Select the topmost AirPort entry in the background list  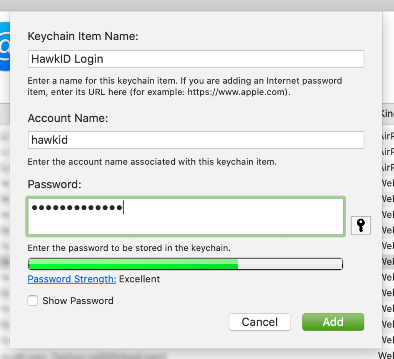389,136
